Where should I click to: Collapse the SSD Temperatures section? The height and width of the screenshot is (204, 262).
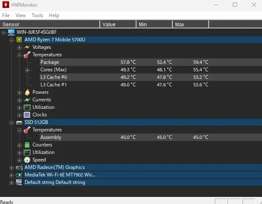pyautogui.click(x=20, y=130)
